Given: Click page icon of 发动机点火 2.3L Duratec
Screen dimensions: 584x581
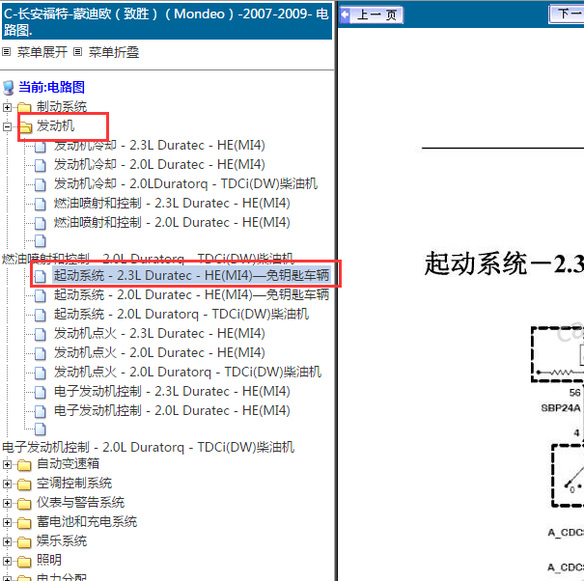Looking at the screenshot, I should (x=41, y=334).
